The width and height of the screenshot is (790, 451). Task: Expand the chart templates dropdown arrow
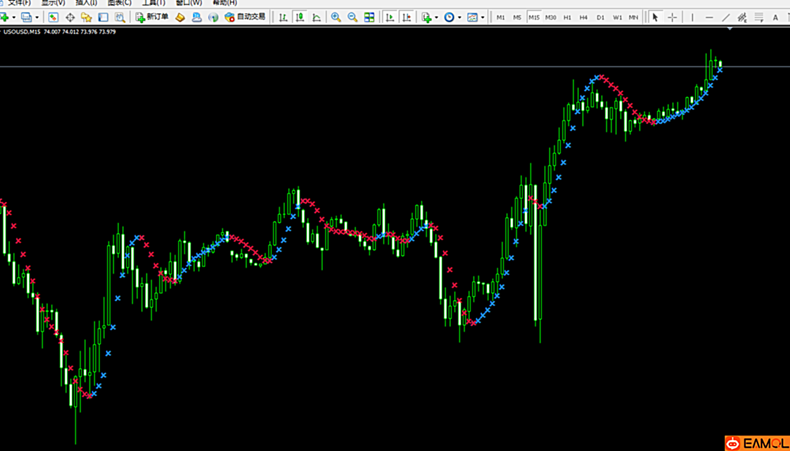[482, 17]
